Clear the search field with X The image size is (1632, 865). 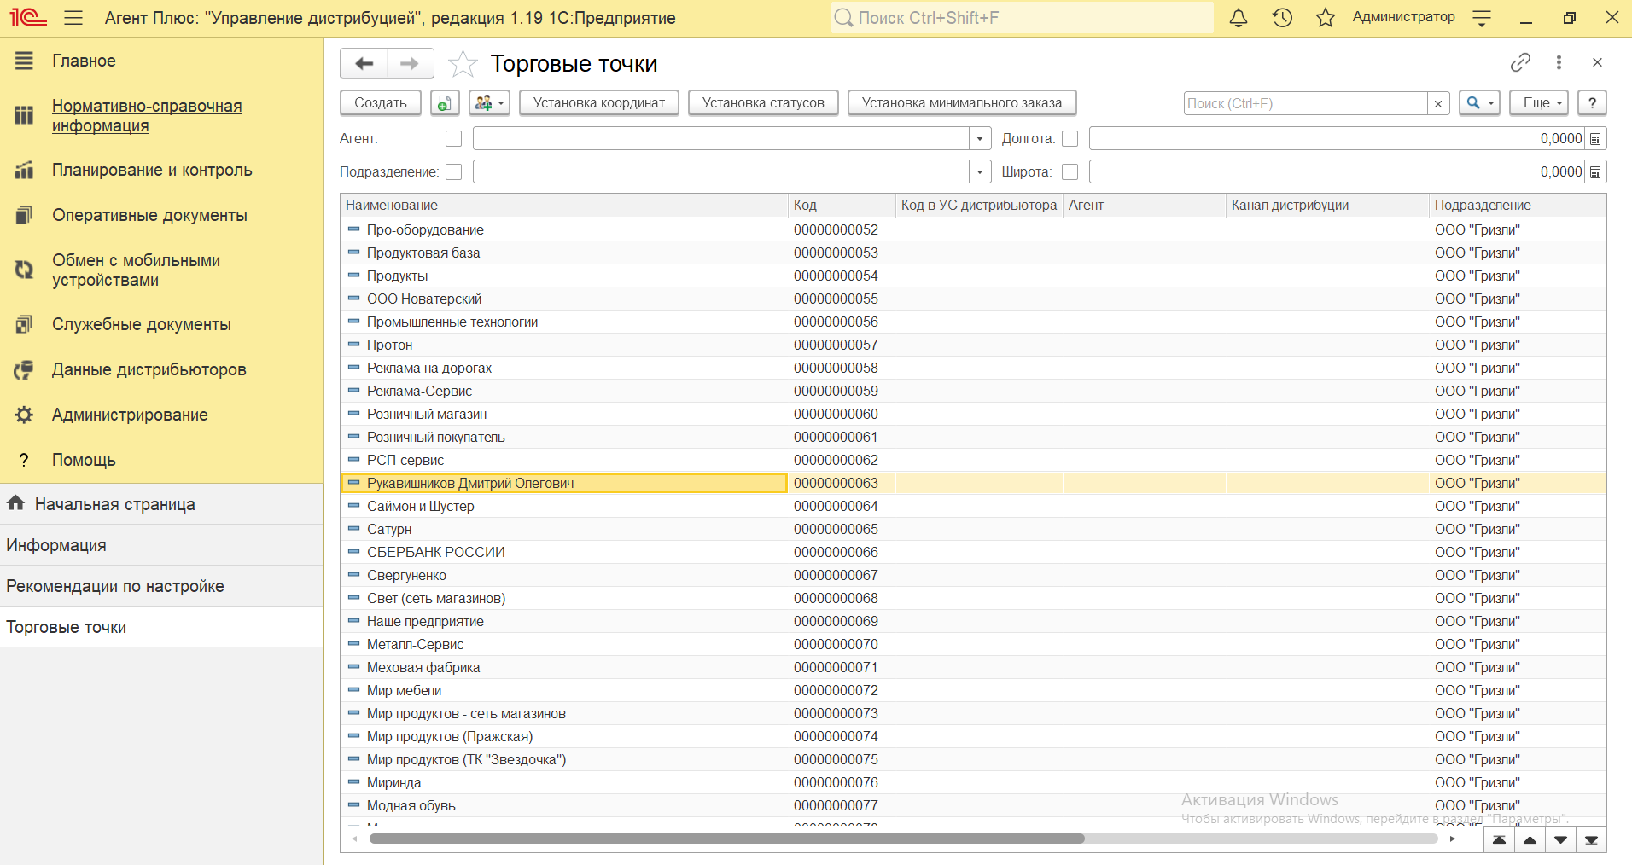coord(1438,103)
